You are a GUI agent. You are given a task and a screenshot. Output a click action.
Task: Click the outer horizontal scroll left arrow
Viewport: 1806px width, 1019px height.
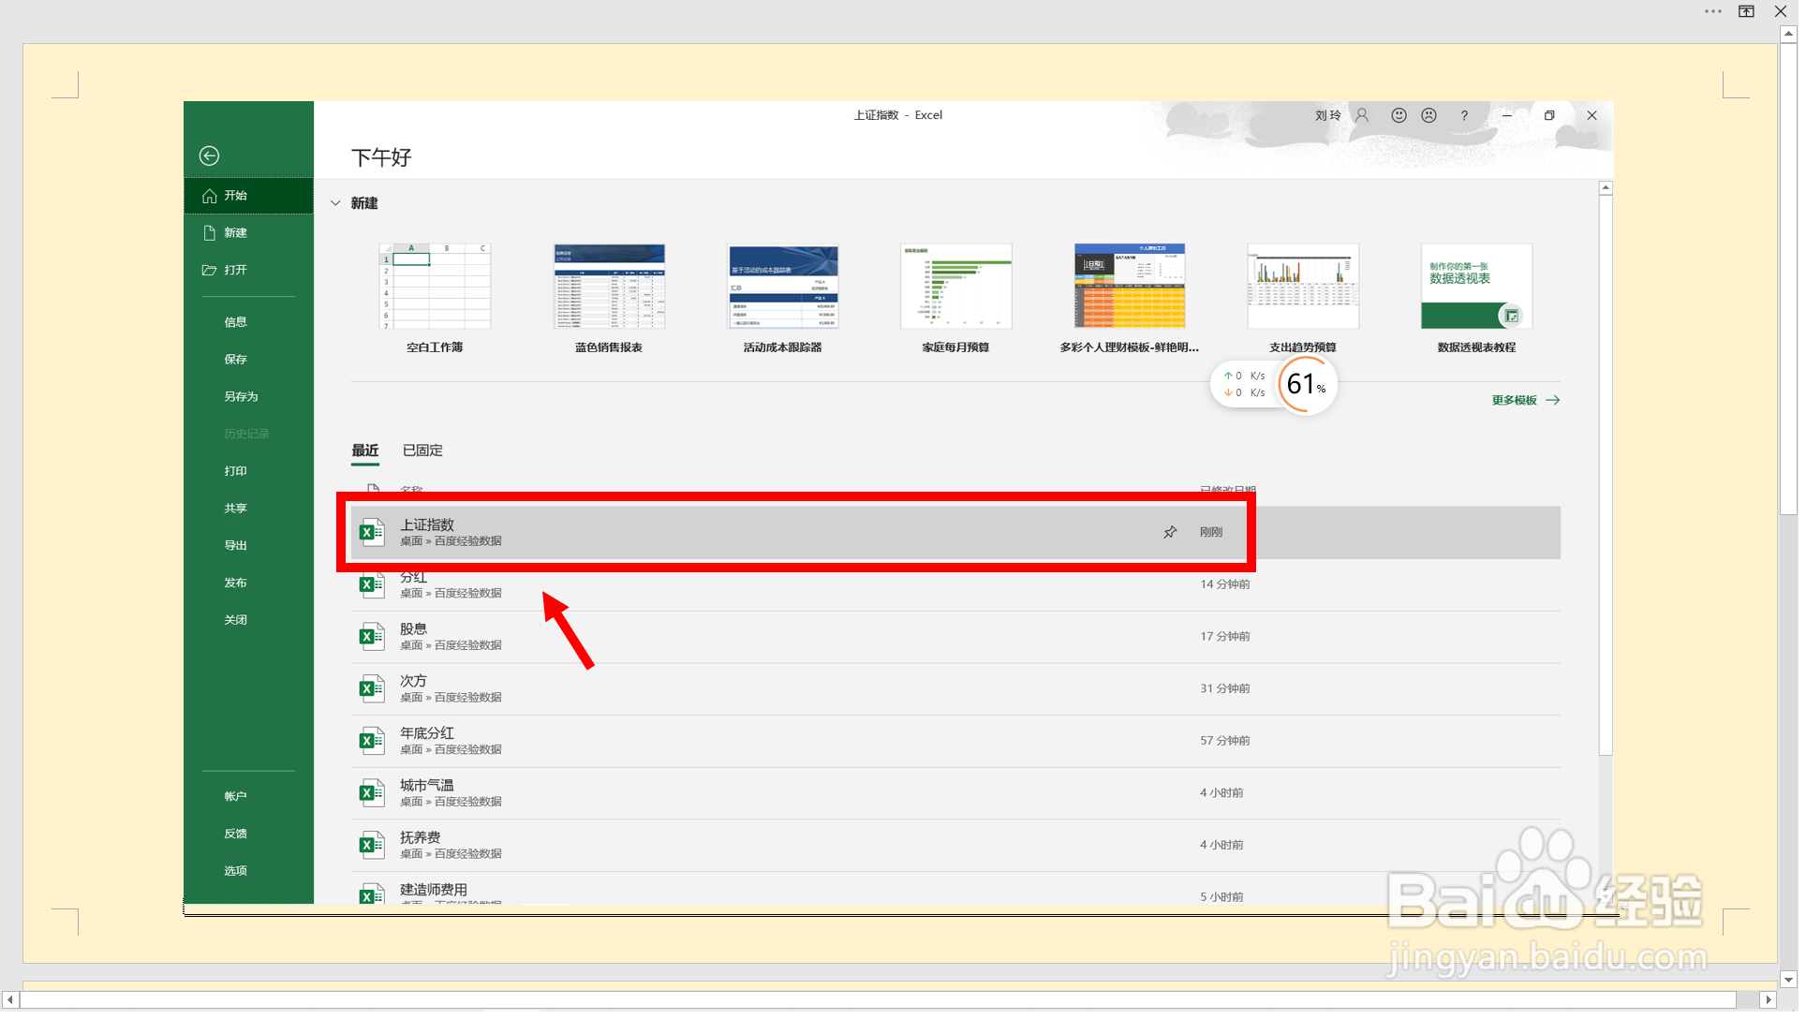(10, 1005)
